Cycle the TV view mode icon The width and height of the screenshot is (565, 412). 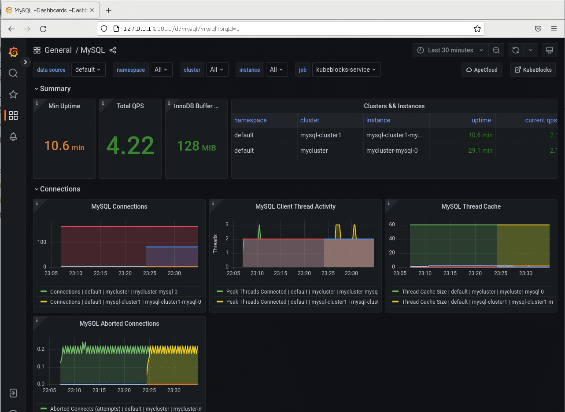coord(550,50)
